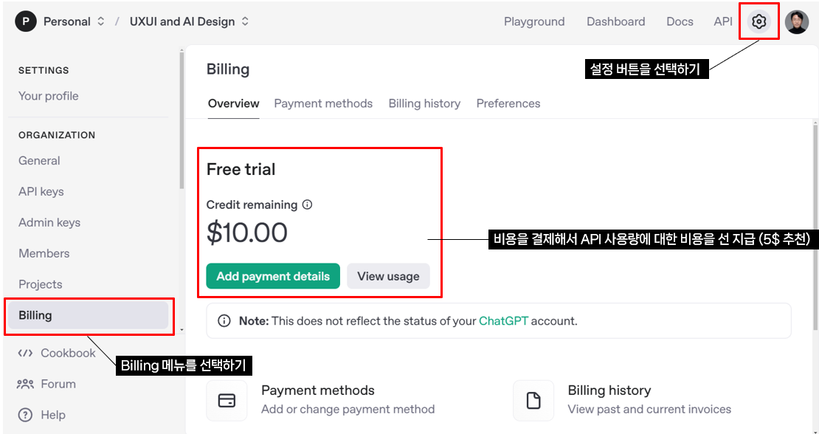Viewport: 819px width, 434px height.
Task: Click the Add payment details button
Action: 273,276
